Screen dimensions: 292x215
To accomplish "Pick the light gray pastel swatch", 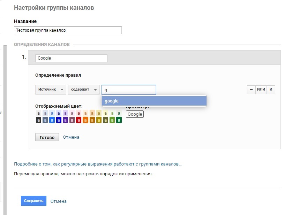I will click(x=38, y=113).
